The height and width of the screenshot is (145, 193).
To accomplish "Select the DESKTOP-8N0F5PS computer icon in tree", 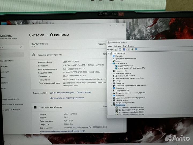I will coord(111,53).
